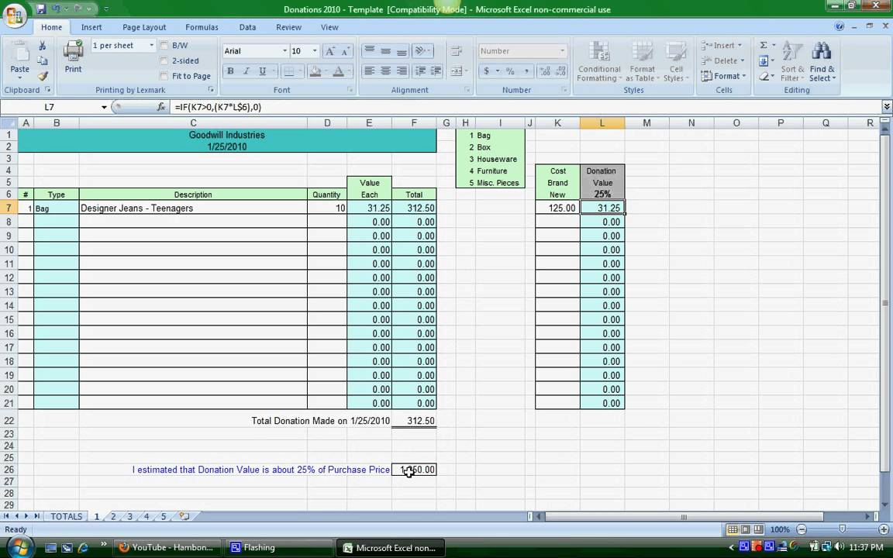
Task: Open the Arial font name dropdown
Action: pos(284,51)
